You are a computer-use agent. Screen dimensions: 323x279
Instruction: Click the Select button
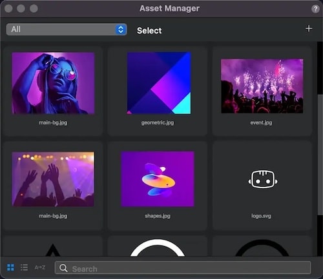coord(149,30)
